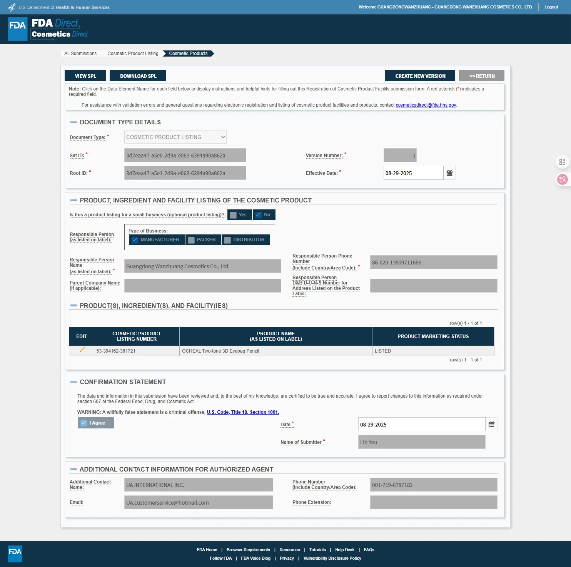Click the Effective Date field label

click(322, 173)
